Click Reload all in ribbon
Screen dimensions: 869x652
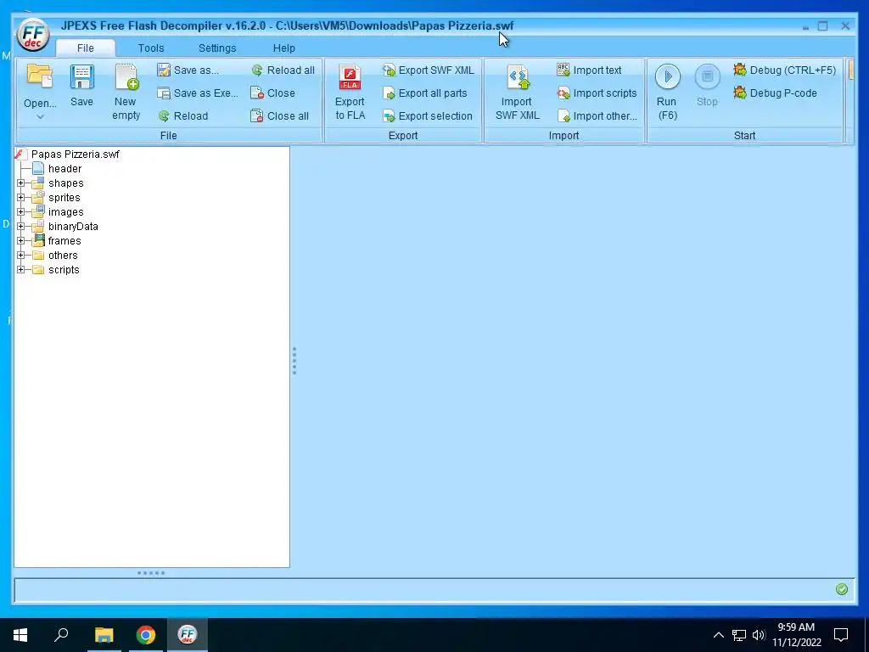coord(283,70)
